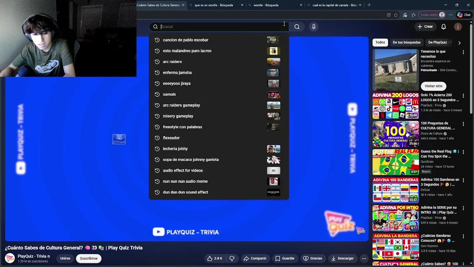Image resolution: width=474 pixels, height=267 pixels.
Task: Open the '100 Preguntas Cultura General' thumbnail
Action: [395, 134]
